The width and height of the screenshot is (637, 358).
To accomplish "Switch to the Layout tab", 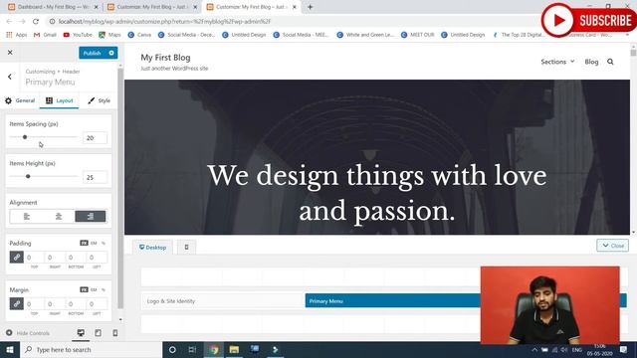I will point(60,100).
